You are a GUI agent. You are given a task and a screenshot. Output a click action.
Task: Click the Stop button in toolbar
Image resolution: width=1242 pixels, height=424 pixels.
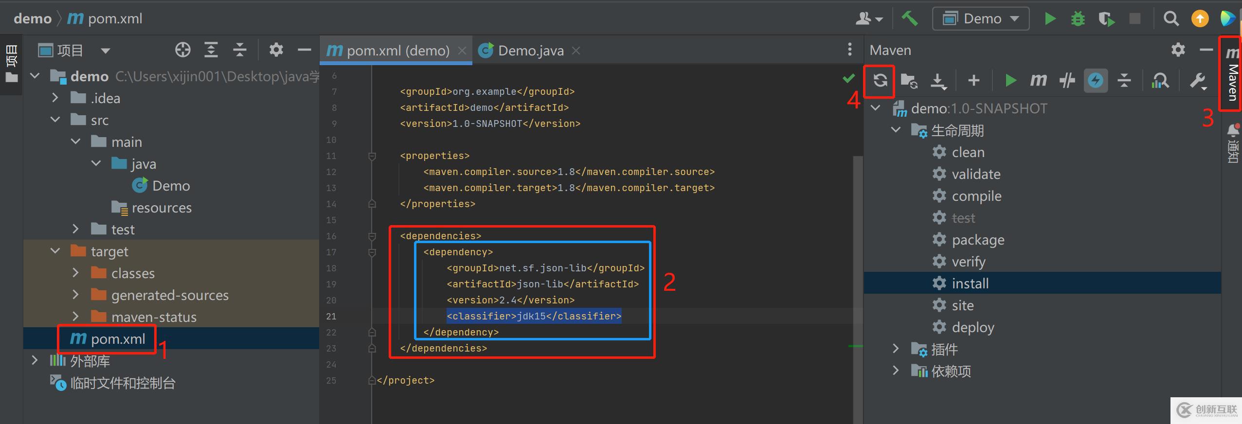1134,19
